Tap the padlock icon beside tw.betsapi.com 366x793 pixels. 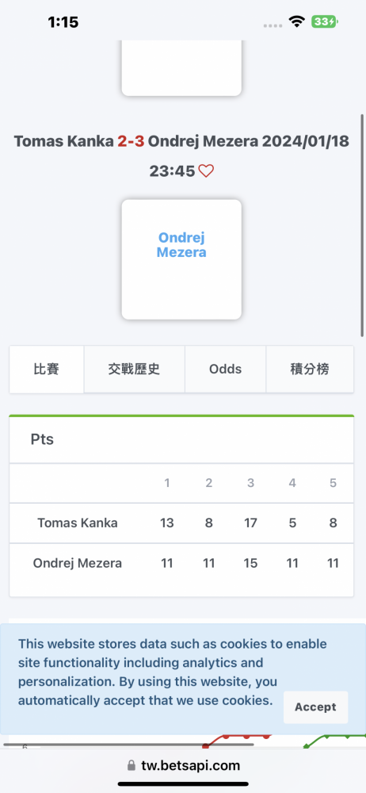132,765
